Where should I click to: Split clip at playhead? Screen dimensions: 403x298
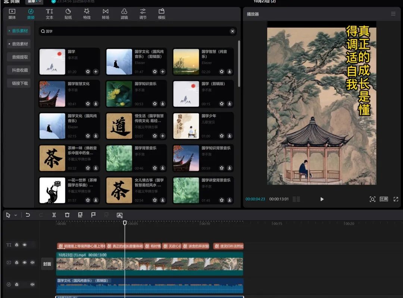(x=54, y=215)
